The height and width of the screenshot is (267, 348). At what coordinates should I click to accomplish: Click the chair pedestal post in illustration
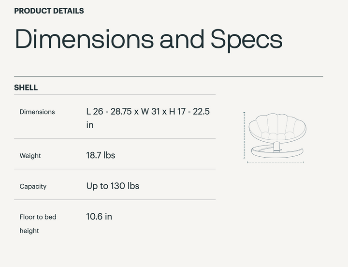pos(277,147)
